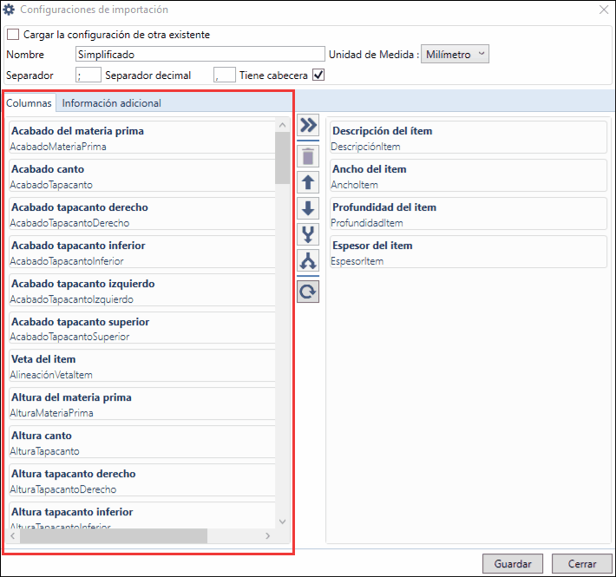The image size is (616, 577).
Task: Click the gear icon in title bar
Action: point(9,10)
